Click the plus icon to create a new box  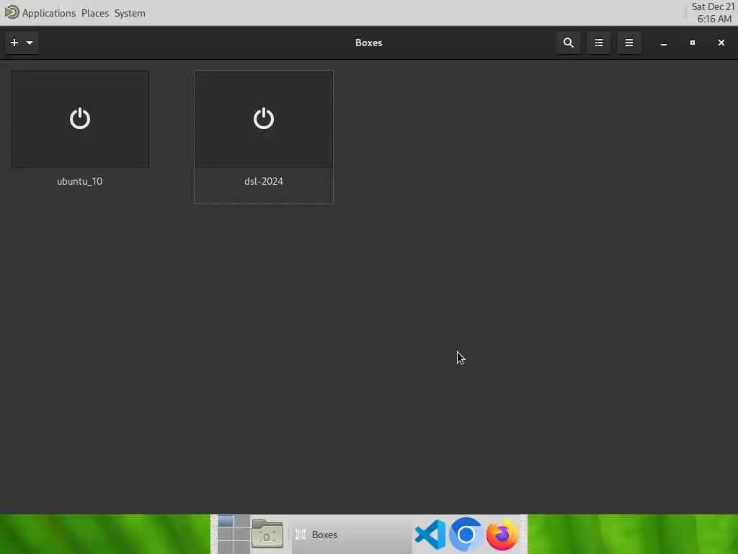click(x=14, y=43)
